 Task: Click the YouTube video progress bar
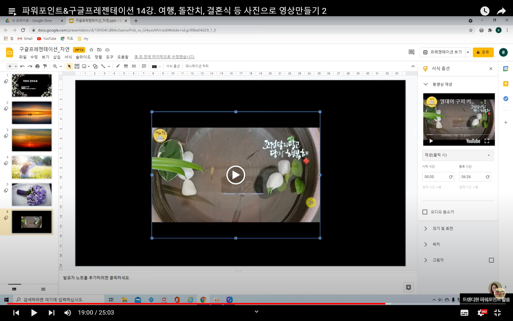coord(256,304)
